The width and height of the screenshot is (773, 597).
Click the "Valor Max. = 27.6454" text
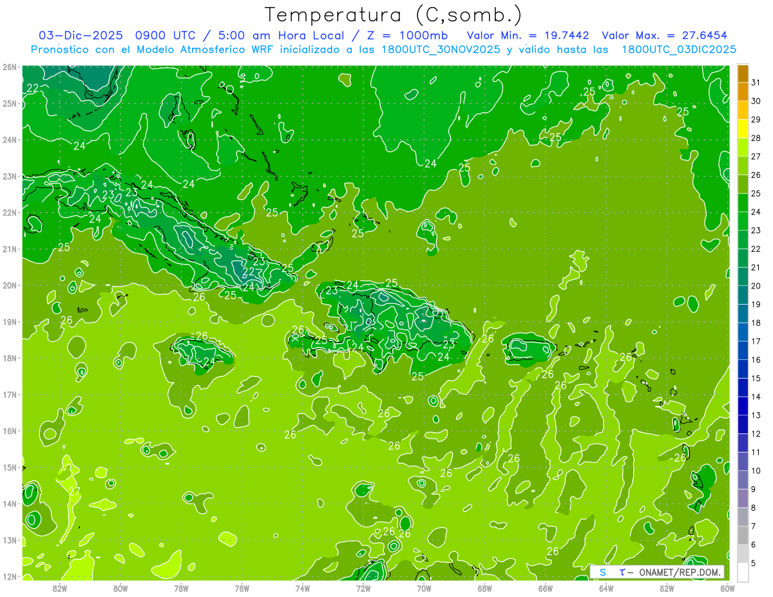[x=664, y=35]
